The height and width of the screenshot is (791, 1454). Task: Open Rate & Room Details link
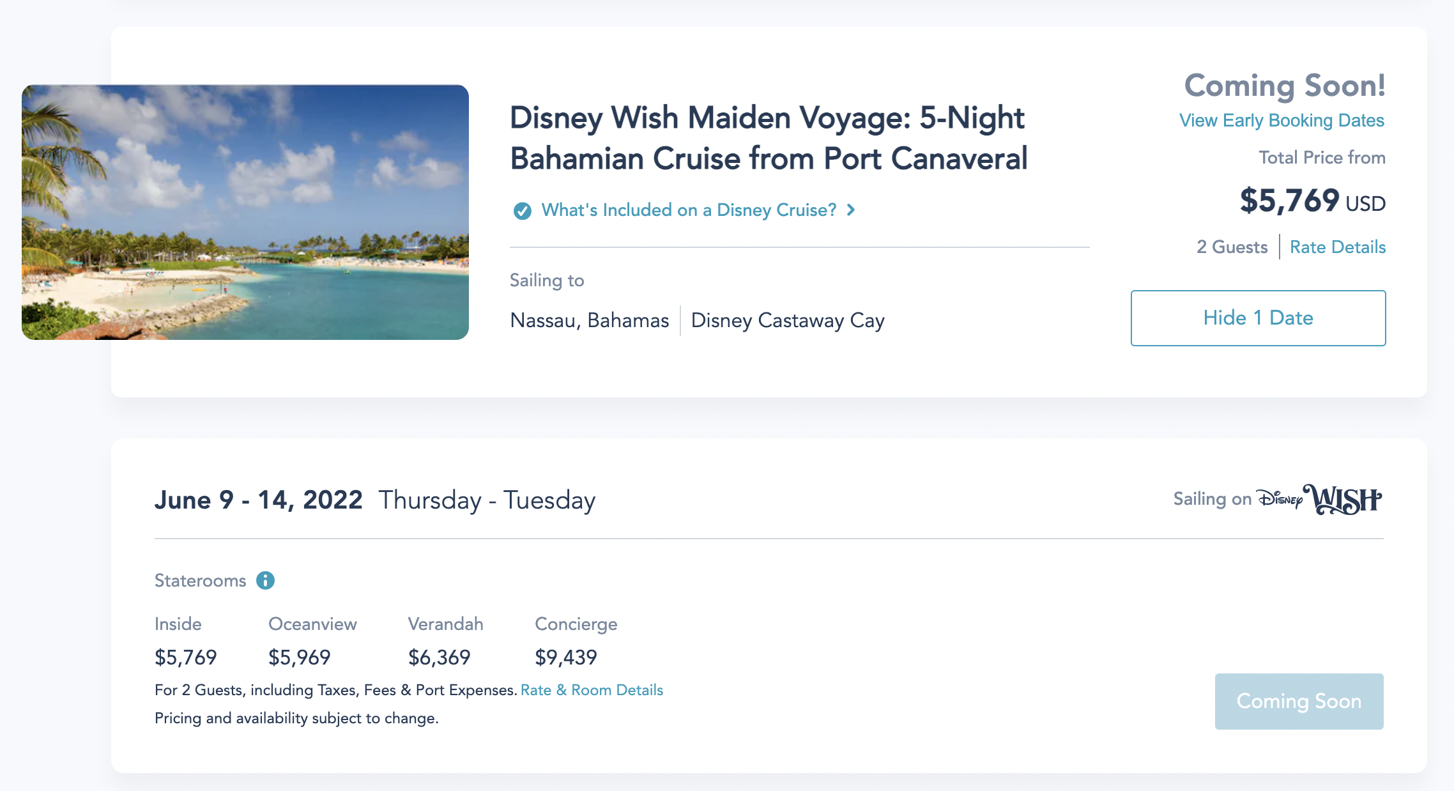tap(592, 690)
